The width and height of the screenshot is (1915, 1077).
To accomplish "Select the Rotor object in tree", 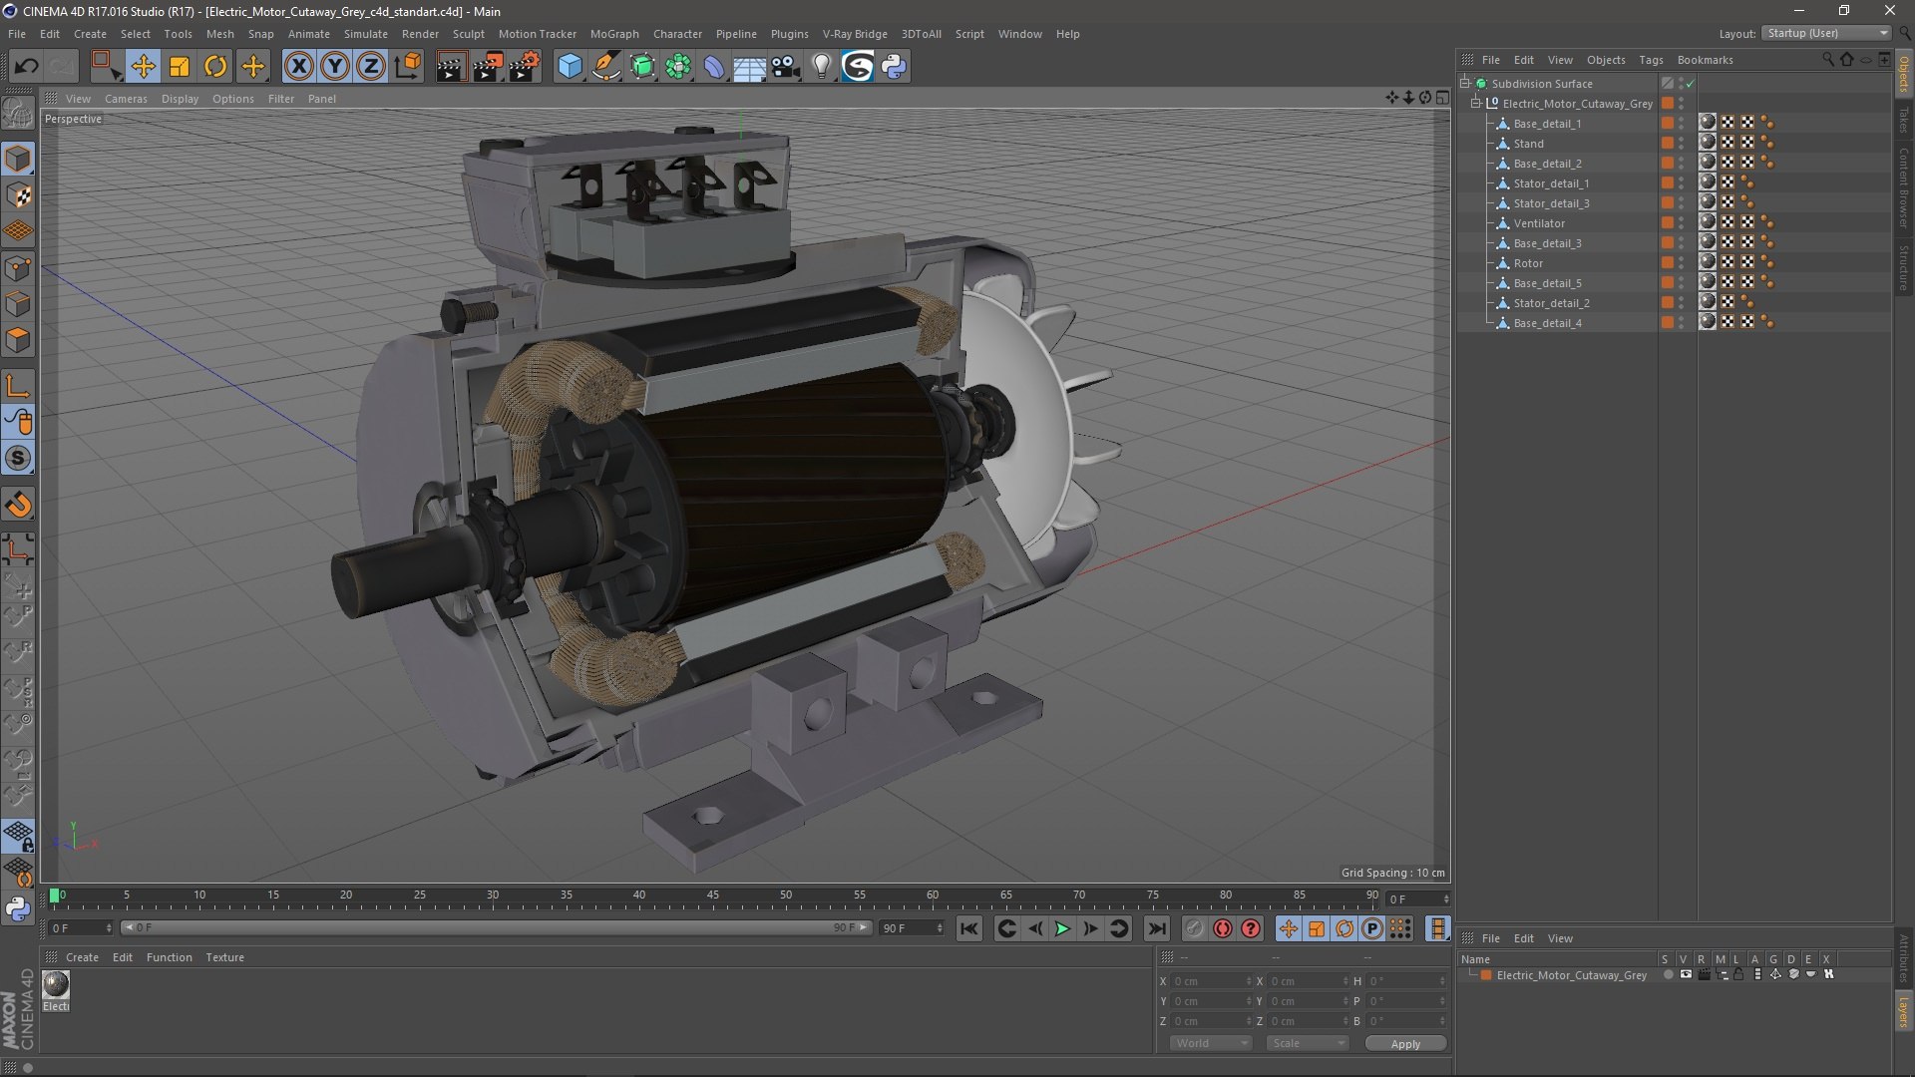I will coord(1528,263).
